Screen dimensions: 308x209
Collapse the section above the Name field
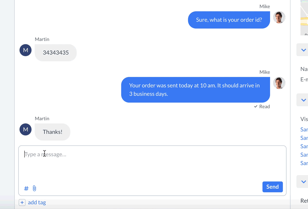pos(303,50)
